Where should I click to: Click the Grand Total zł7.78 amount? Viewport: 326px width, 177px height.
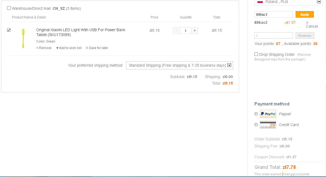pos(289,167)
